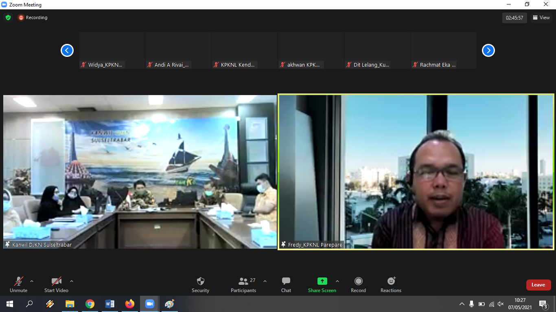Viewport: 556px width, 312px height.
Task: Open the Reactions emoji menu
Action: pyautogui.click(x=391, y=284)
